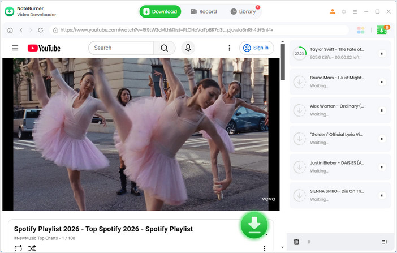The width and height of the screenshot is (397, 253).
Task: Click the Spotify Playlist 2026 title
Action: pyautogui.click(x=103, y=229)
